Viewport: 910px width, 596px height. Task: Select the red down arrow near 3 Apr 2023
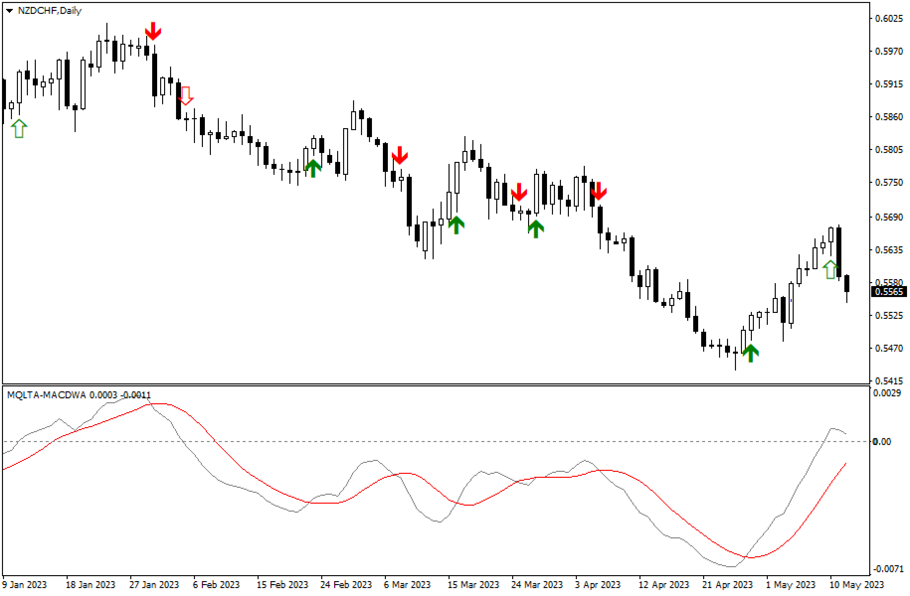click(x=599, y=191)
